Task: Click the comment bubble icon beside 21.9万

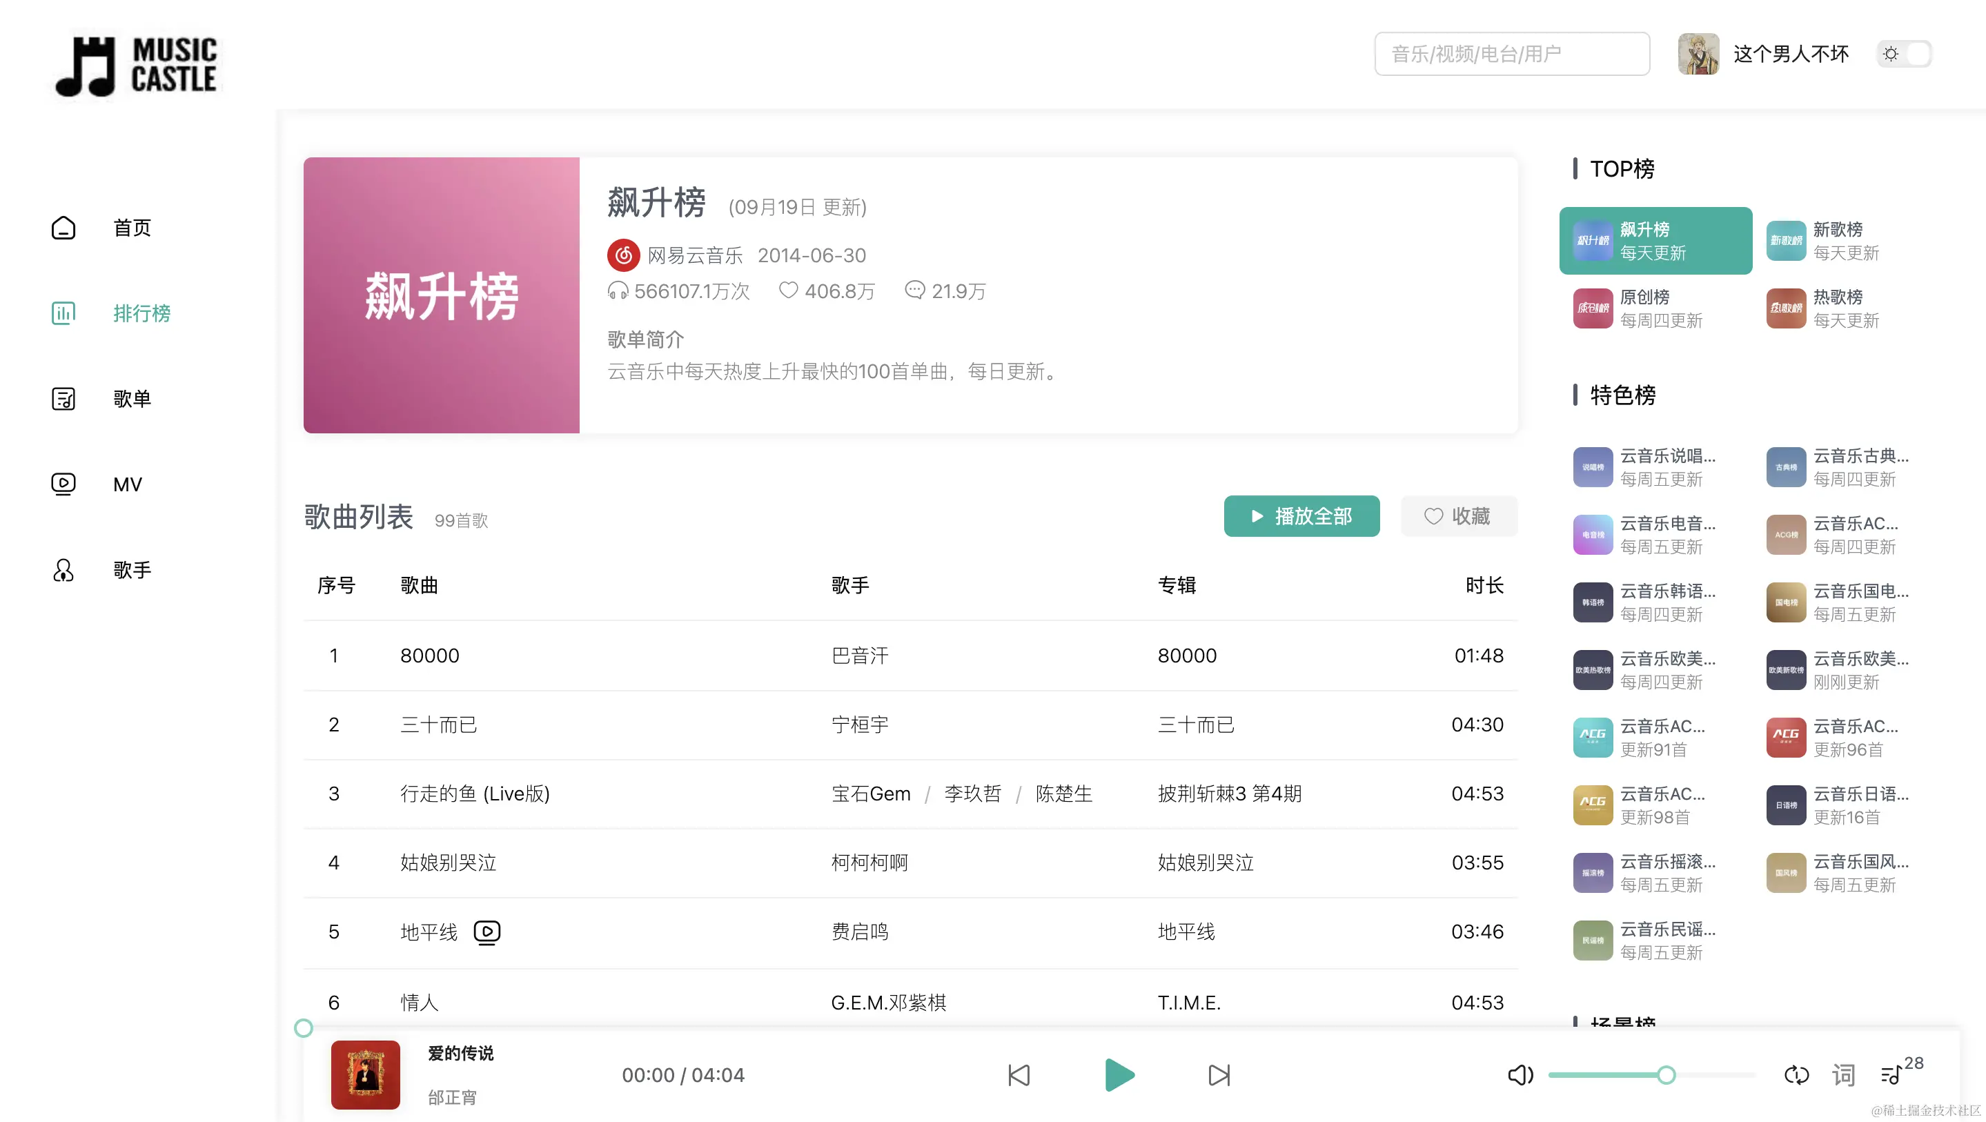Action: pos(914,290)
